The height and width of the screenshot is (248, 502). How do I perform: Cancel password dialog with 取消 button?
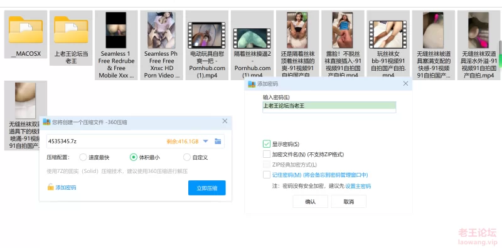(x=349, y=202)
